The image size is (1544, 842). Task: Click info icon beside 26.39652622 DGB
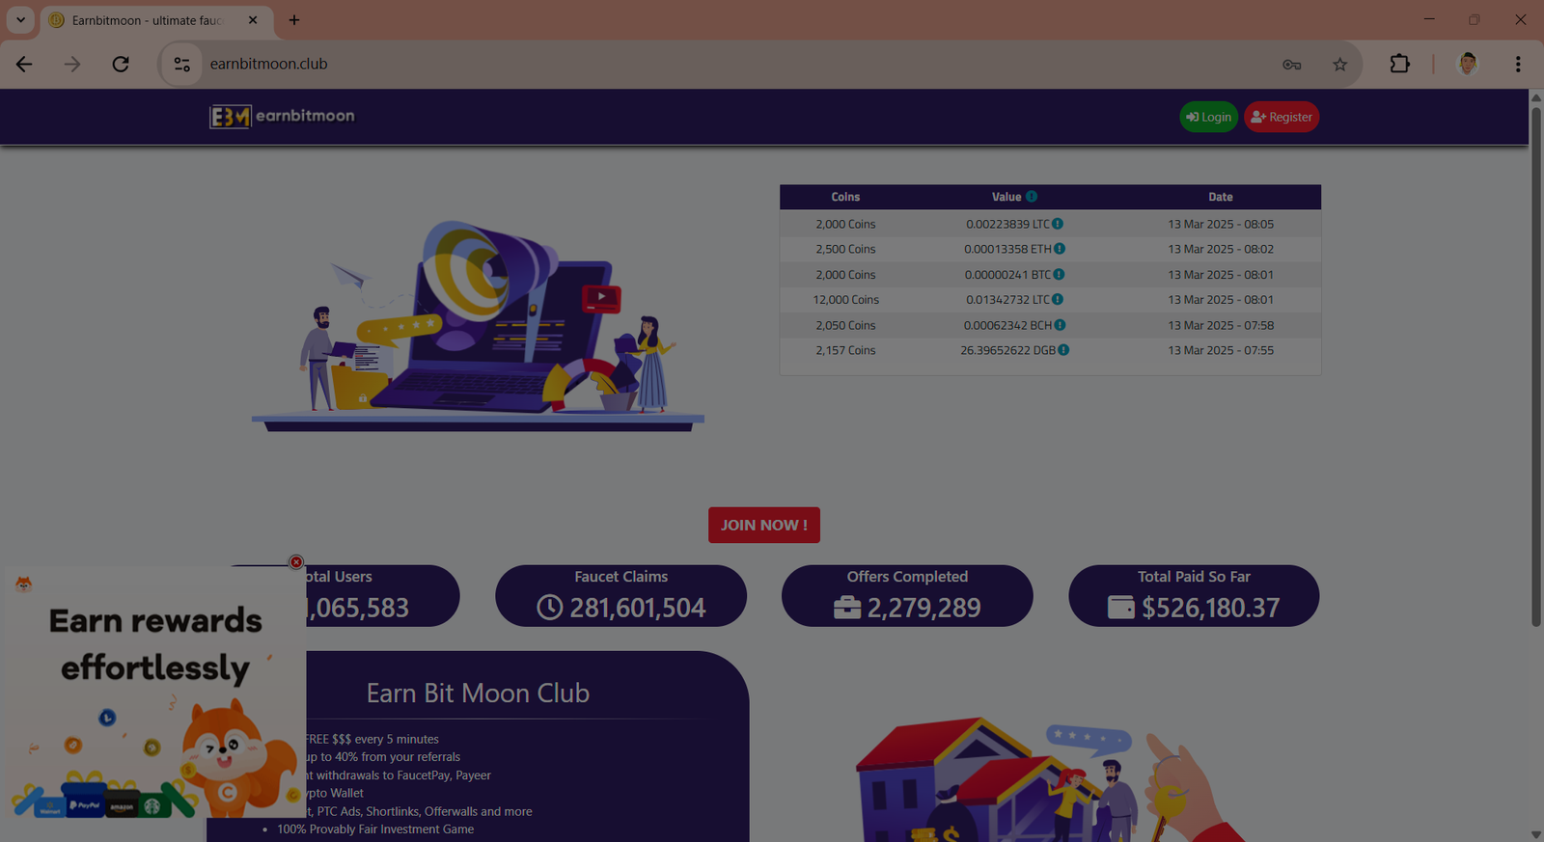[x=1063, y=350]
